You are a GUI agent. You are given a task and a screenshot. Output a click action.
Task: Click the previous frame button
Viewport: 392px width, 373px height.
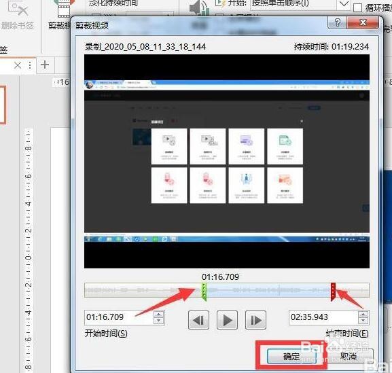pyautogui.click(x=198, y=320)
